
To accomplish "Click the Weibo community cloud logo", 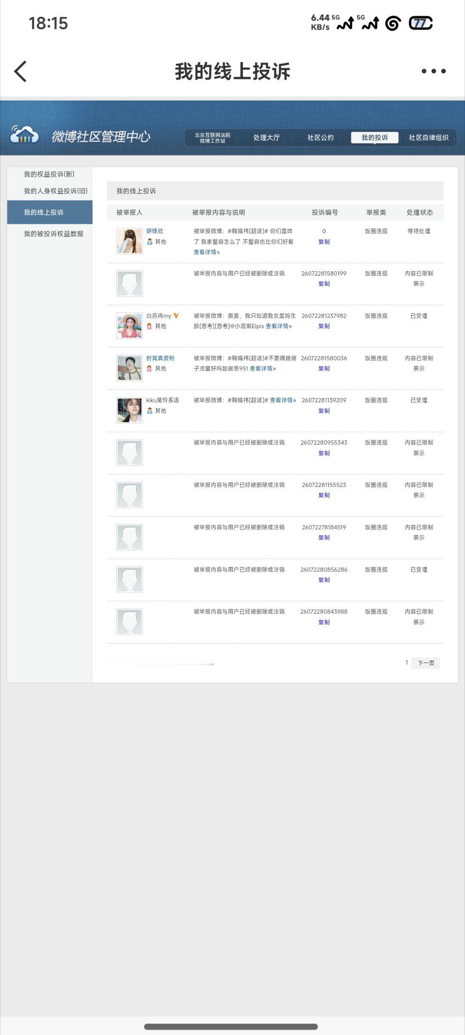I will pos(25,135).
